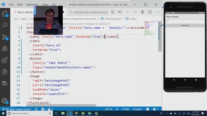Click the feedback smiley in status bar
The image size is (207, 116).
(x=147, y=109)
